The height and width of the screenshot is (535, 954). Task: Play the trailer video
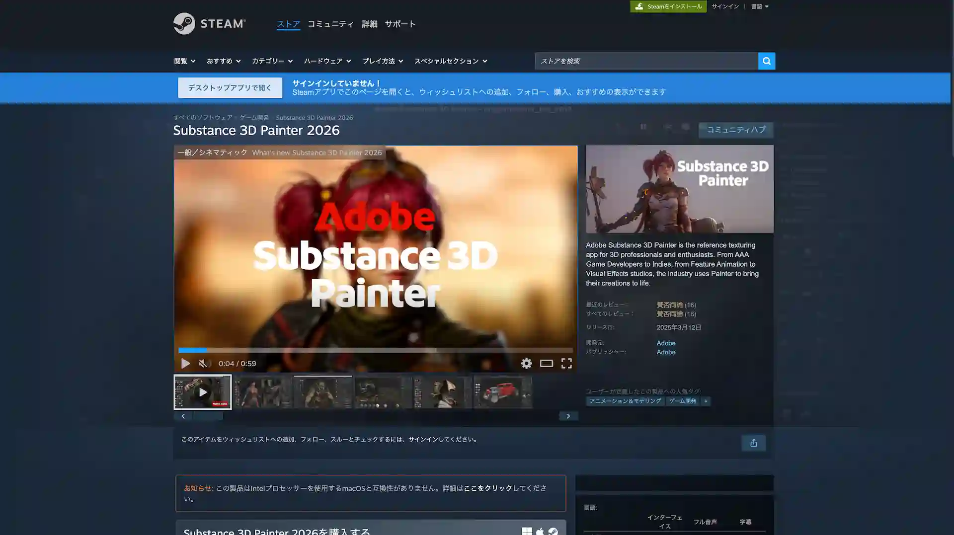pyautogui.click(x=185, y=364)
